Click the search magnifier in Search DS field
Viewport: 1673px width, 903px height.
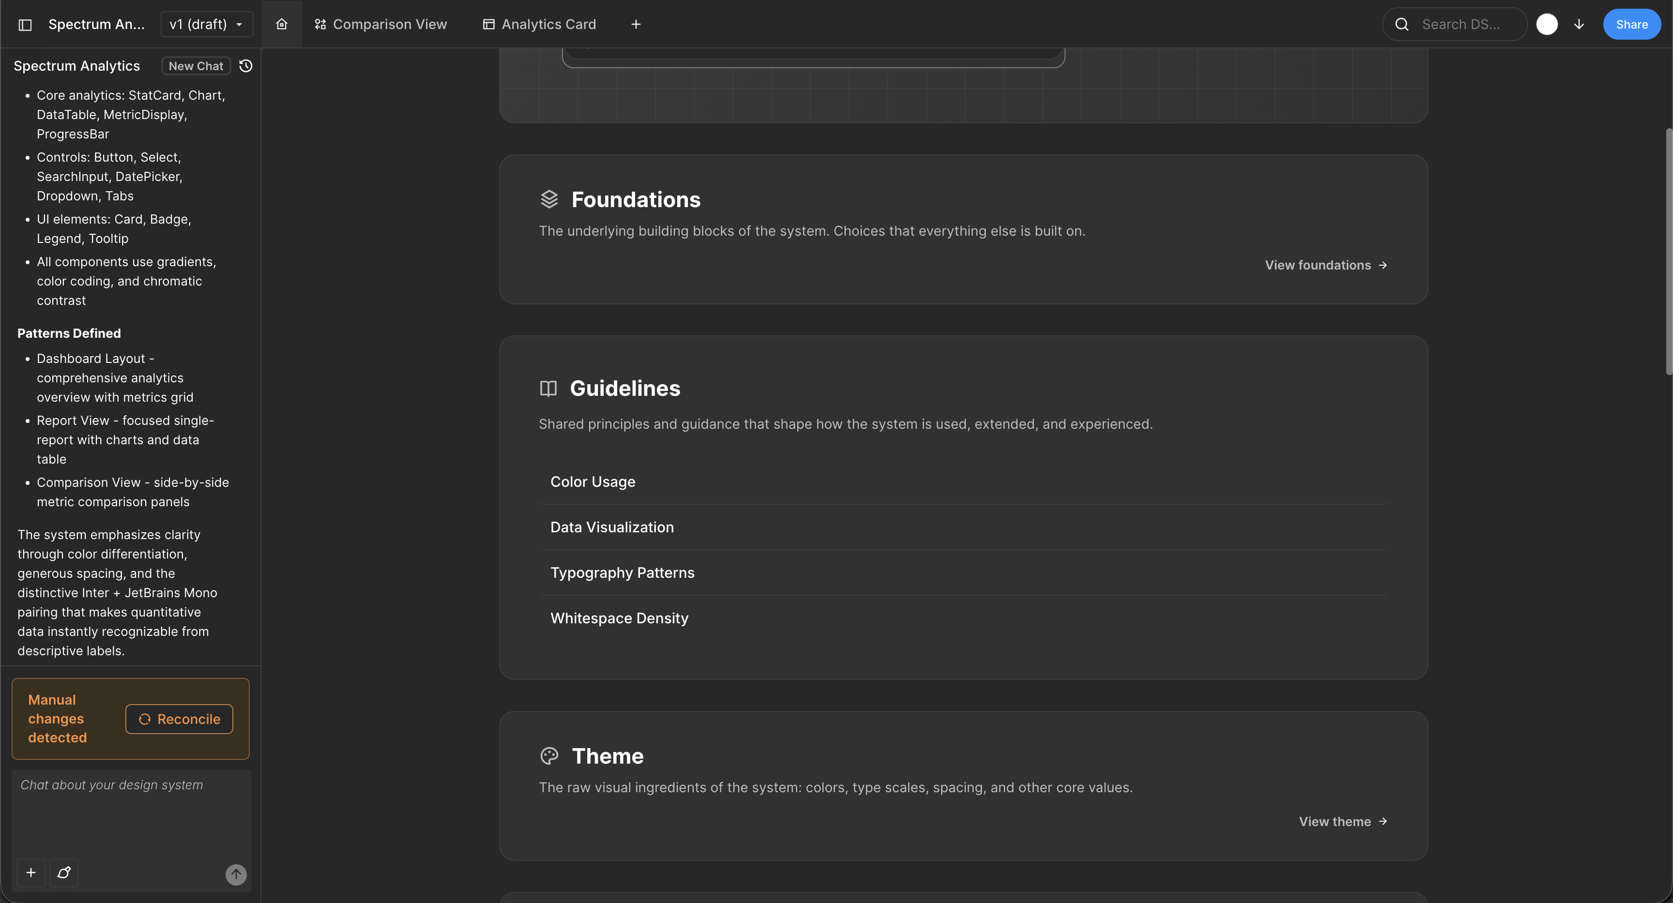[x=1401, y=24]
